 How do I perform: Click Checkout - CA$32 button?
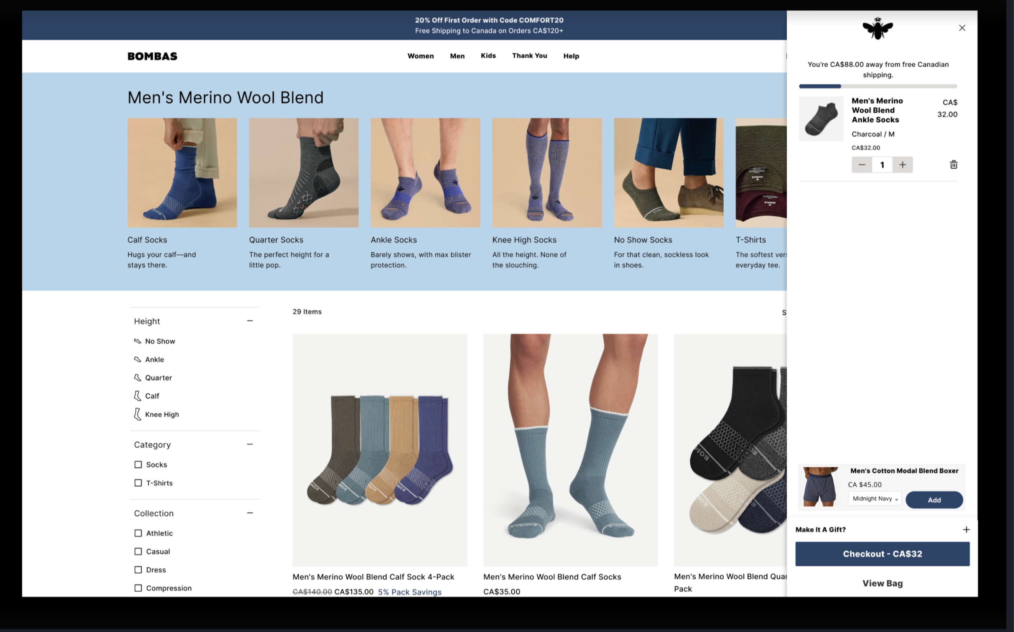(882, 554)
